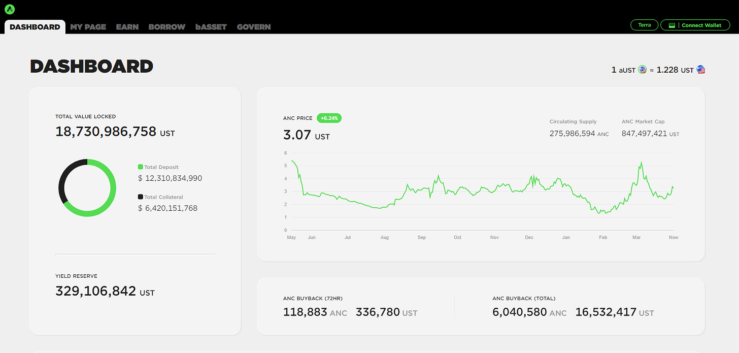739x353 pixels.
Task: Click the 118,883 ANC buyback value
Action: [315, 312]
